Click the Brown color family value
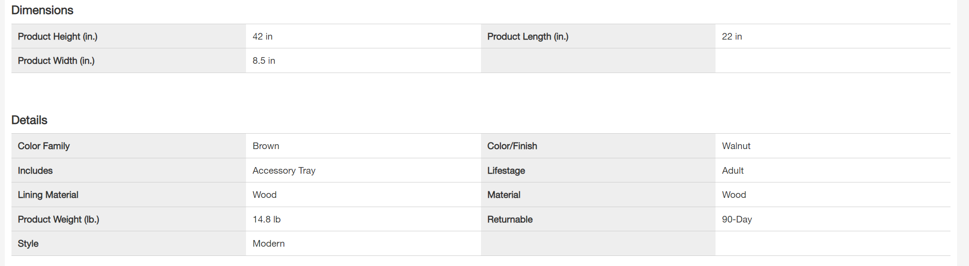This screenshot has width=969, height=266. coord(265,146)
